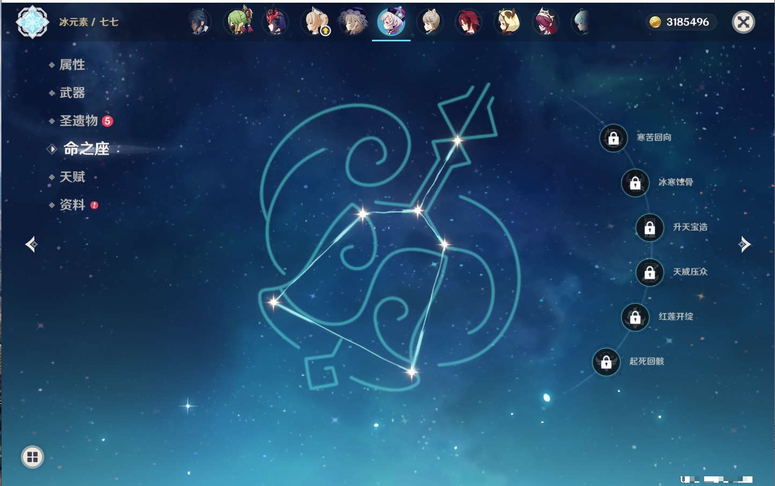This screenshot has width=775, height=486.
Task: Open the locked 冰寒蚀骨 constellation node
Action: pos(635,183)
